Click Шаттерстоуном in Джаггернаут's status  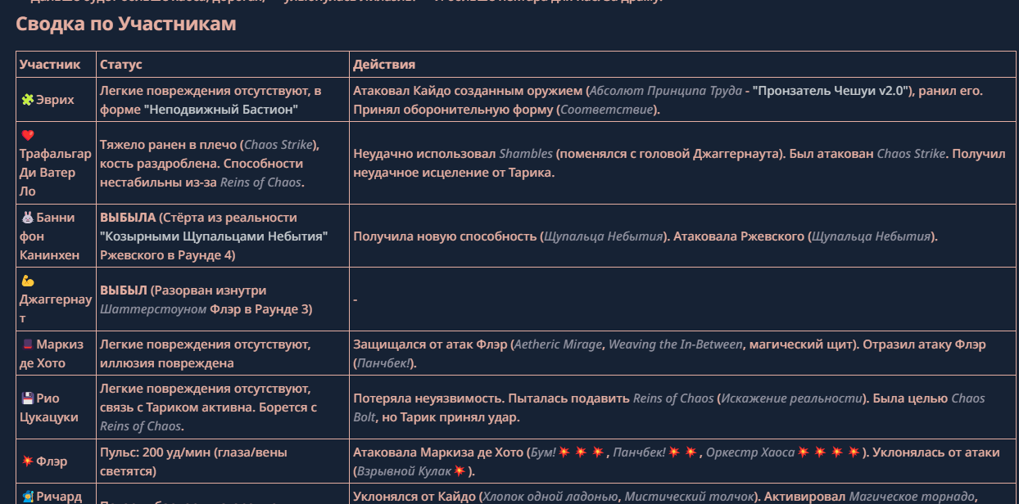(x=153, y=309)
